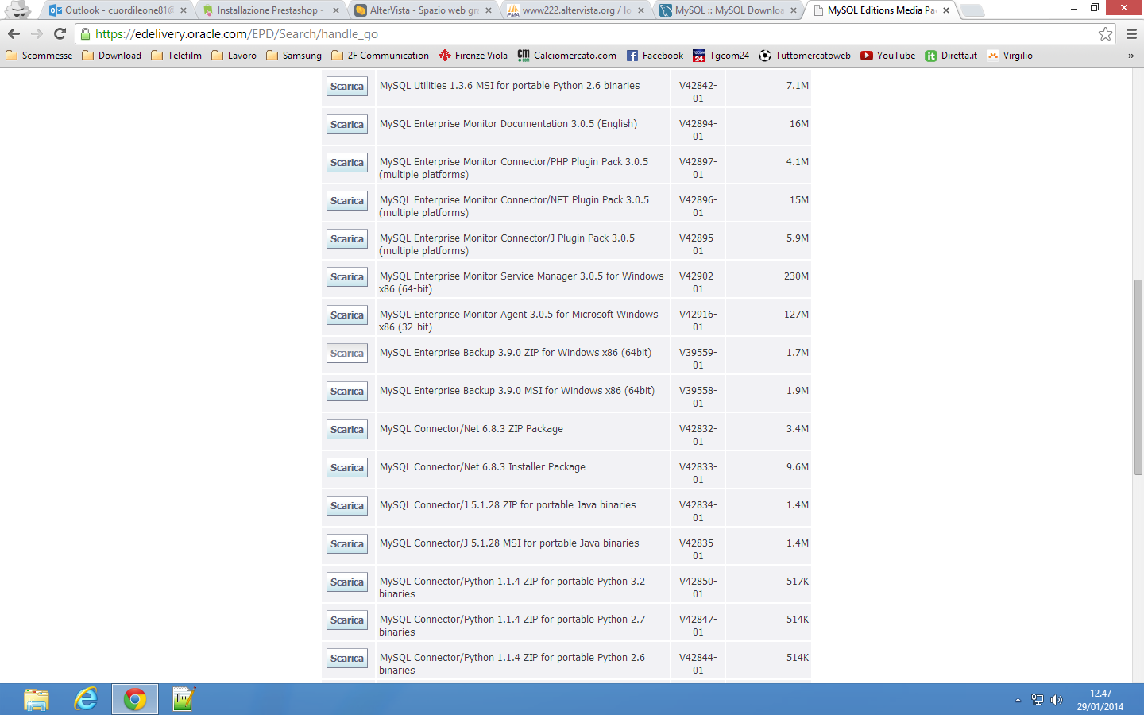The width and height of the screenshot is (1144, 715).
Task: Open File Explorer from the taskbar
Action: (x=37, y=699)
